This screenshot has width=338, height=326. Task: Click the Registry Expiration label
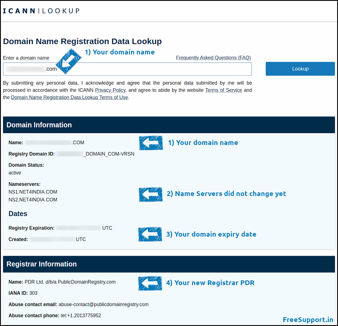click(x=32, y=228)
